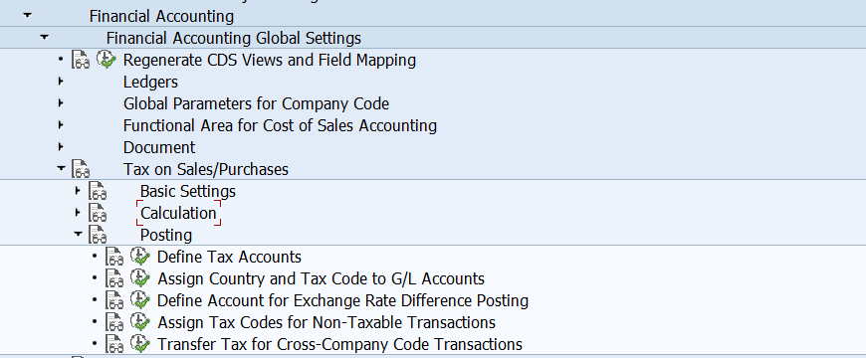Select the Posting label
866x358 pixels.
166,235
